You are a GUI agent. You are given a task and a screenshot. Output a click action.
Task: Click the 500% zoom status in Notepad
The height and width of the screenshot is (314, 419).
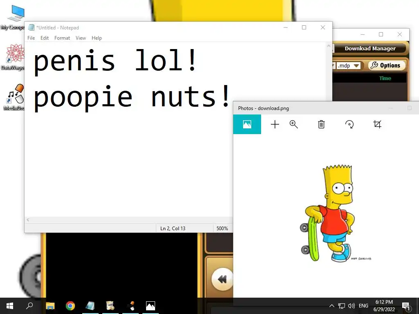222,228
